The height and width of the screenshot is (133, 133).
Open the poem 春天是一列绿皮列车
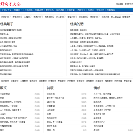tap(55, 98)
